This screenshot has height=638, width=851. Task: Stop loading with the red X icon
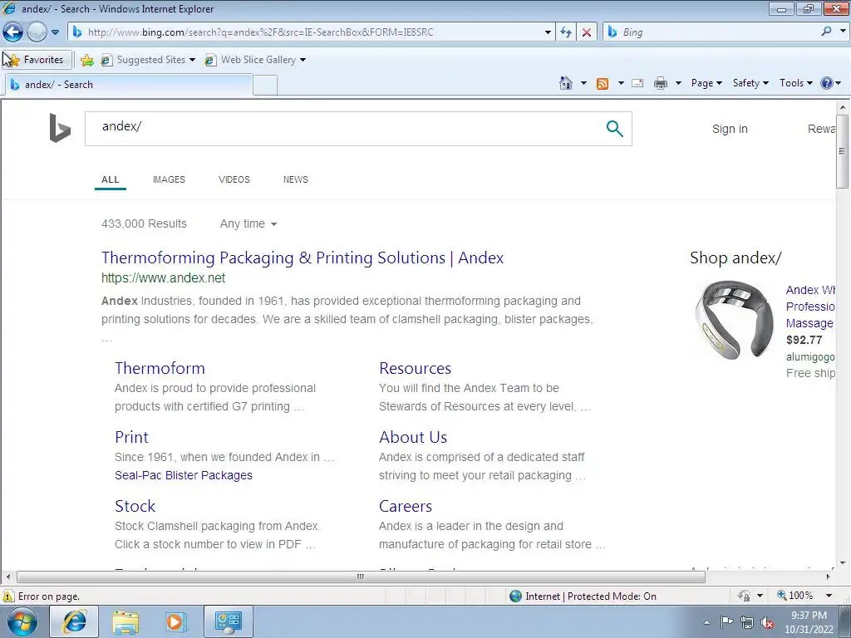tap(587, 32)
